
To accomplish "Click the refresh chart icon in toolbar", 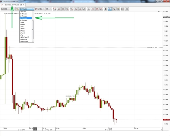I will [x=54, y=9].
